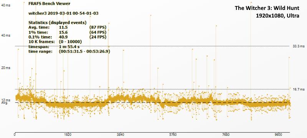Click the timespan value 1 m 55.4 s
The image size is (307, 138).
click(x=69, y=47)
